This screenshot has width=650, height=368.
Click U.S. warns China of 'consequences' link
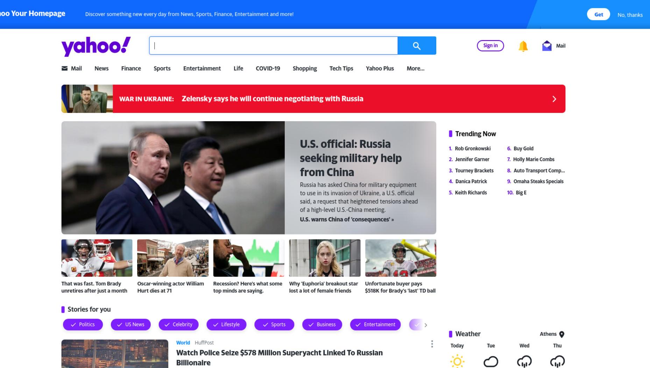pos(347,219)
